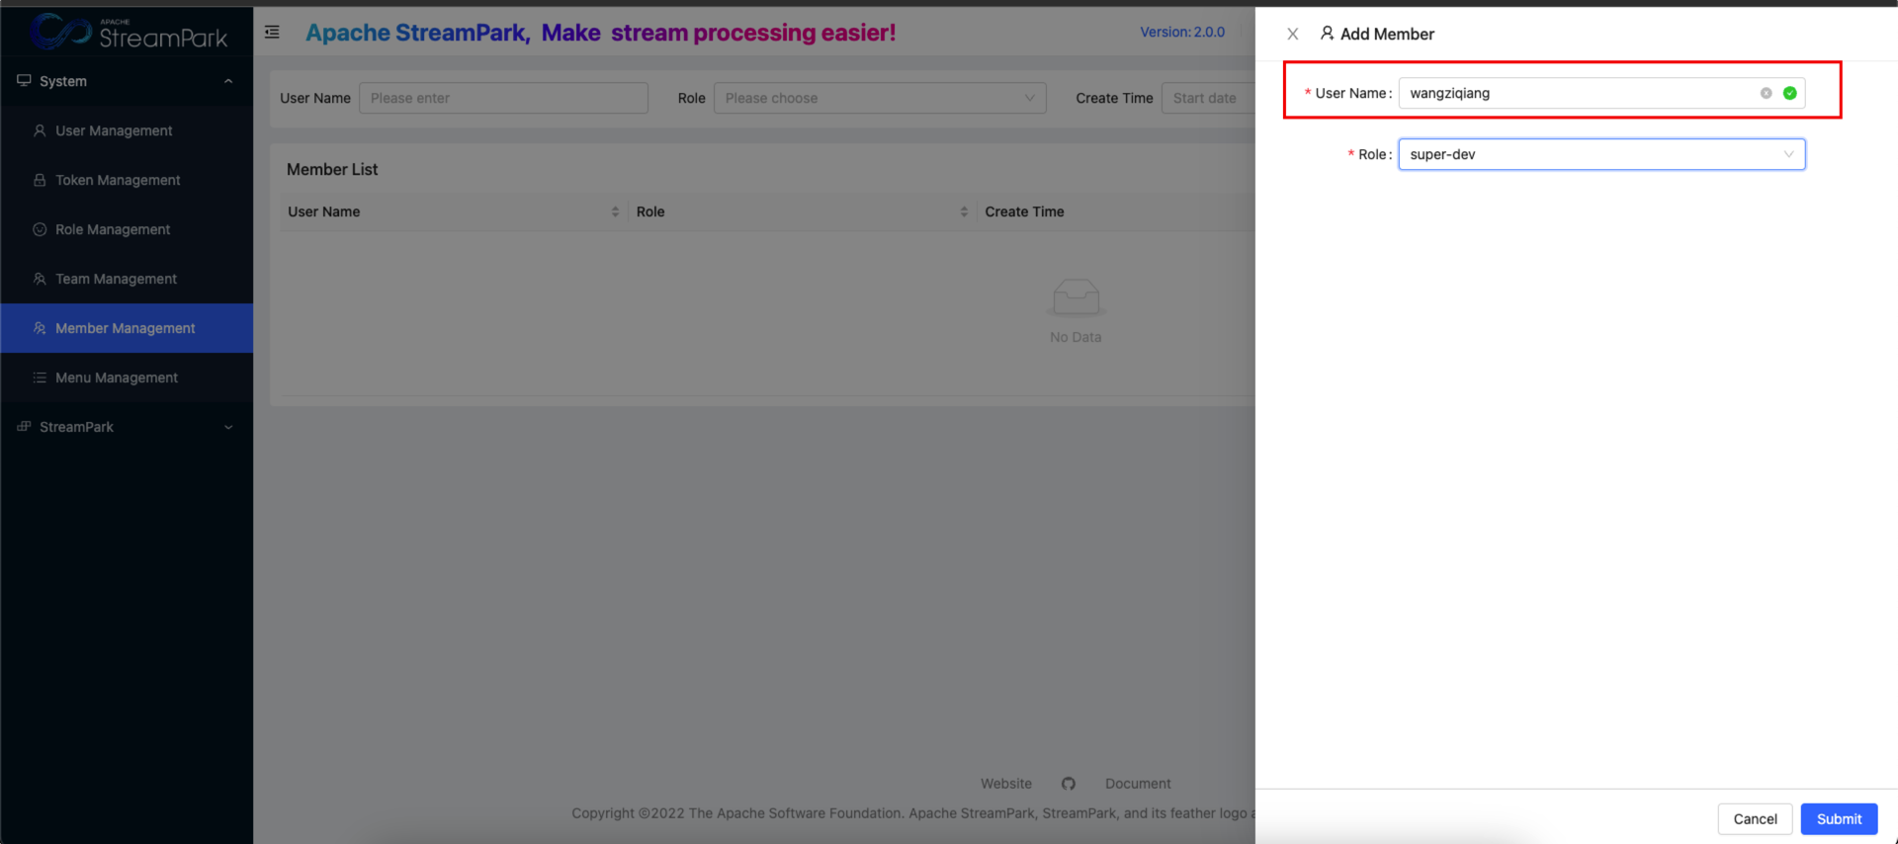Click the Add Member title person icon

pyautogui.click(x=1327, y=33)
